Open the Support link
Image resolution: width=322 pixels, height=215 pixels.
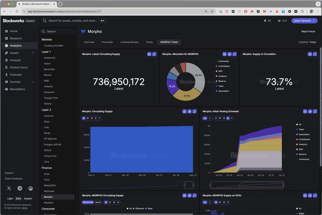[9, 173]
